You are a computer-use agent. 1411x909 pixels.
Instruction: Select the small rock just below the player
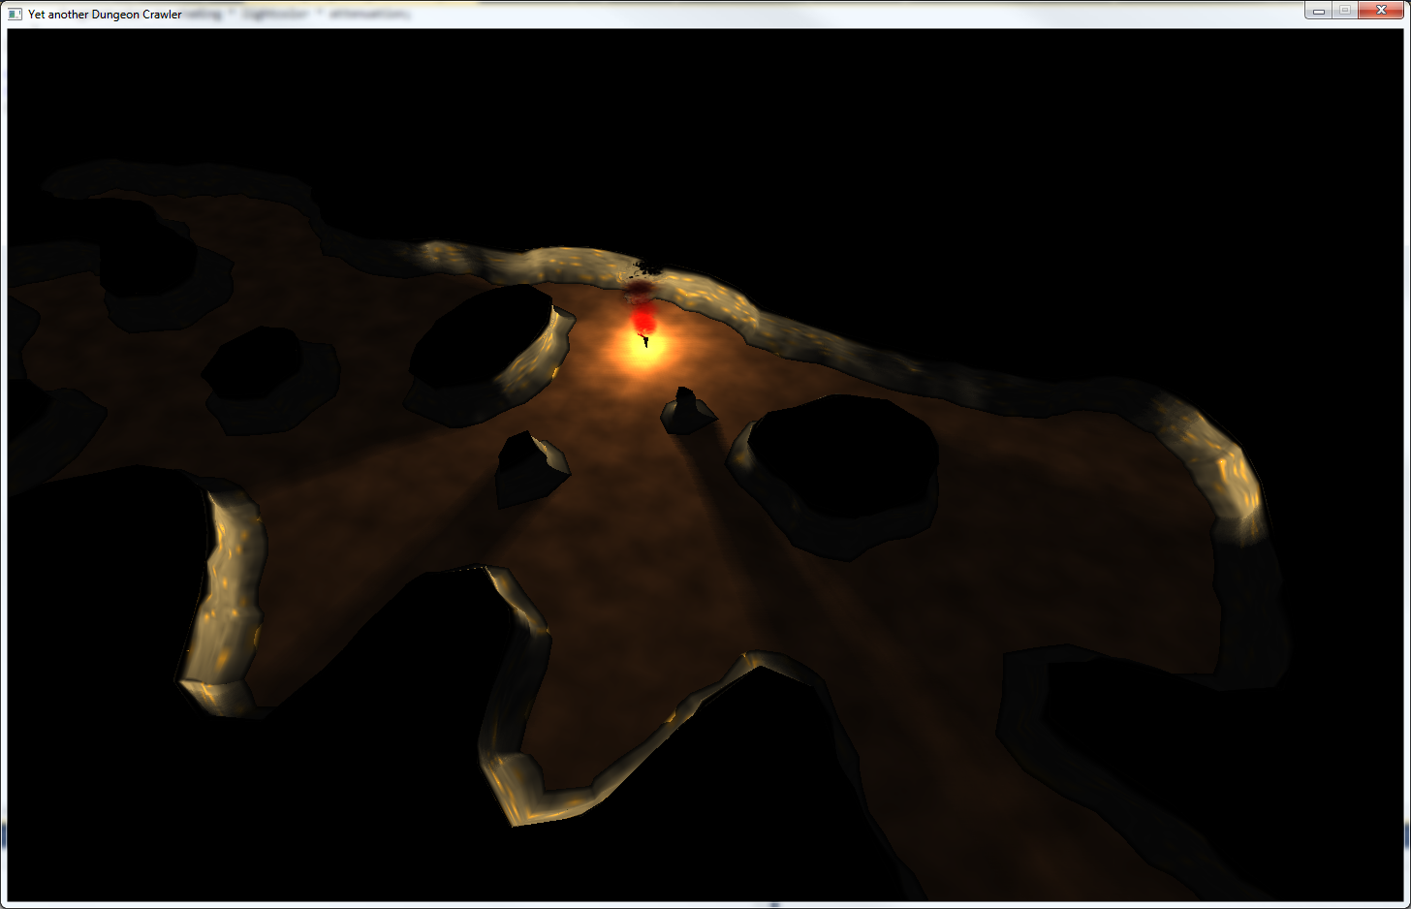[x=687, y=412]
